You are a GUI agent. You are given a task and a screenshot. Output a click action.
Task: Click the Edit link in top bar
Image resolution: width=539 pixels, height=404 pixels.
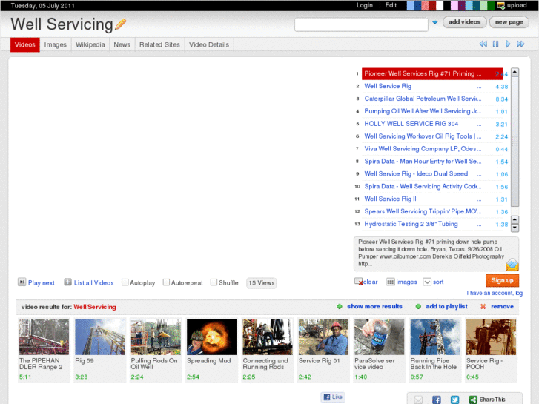point(391,5)
